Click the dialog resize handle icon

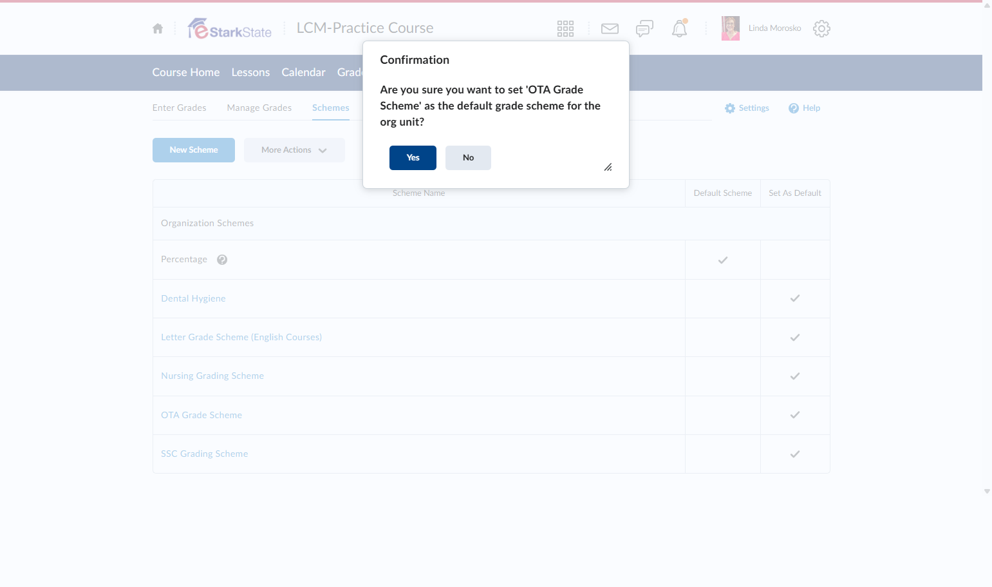(x=608, y=167)
